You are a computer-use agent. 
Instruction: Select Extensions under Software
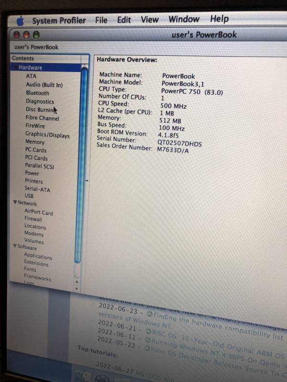36,263
